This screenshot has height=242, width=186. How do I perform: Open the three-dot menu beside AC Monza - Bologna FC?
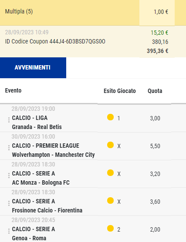9,176
